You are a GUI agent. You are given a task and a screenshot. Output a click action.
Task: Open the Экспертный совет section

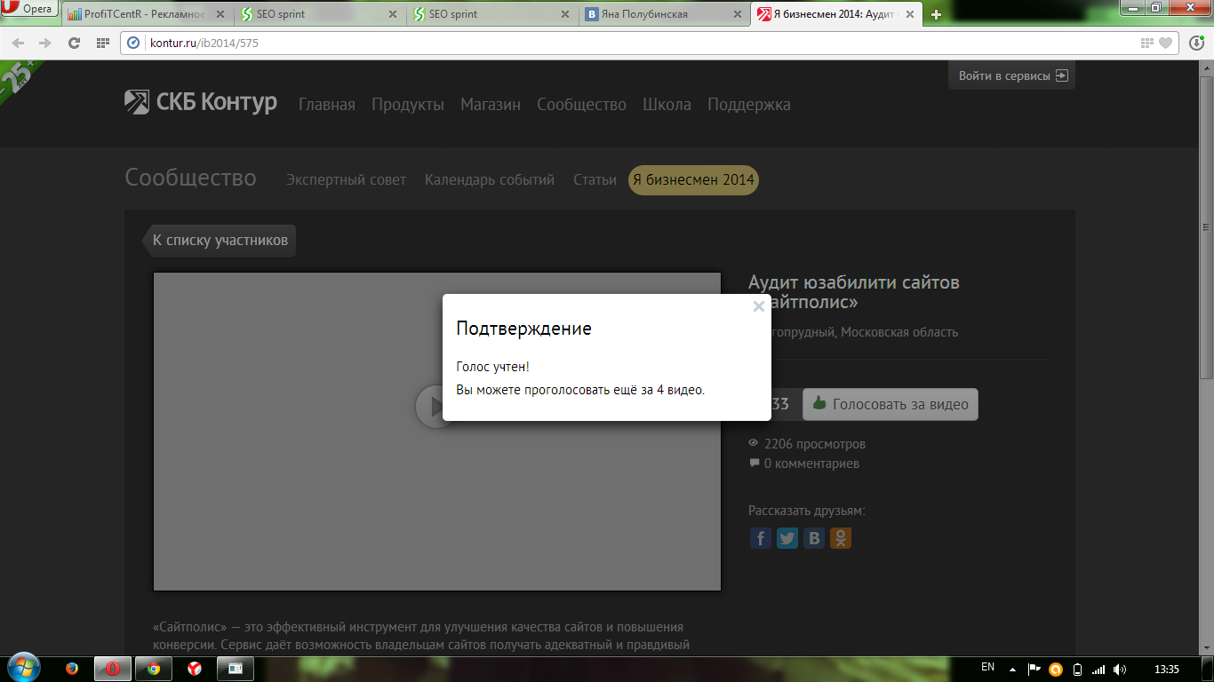tap(346, 179)
